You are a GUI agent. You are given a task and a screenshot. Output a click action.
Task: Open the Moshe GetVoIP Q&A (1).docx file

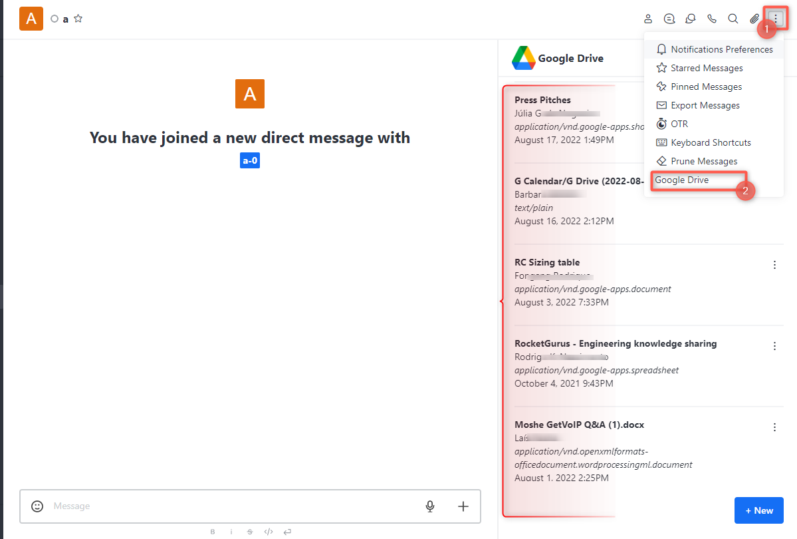(x=579, y=425)
